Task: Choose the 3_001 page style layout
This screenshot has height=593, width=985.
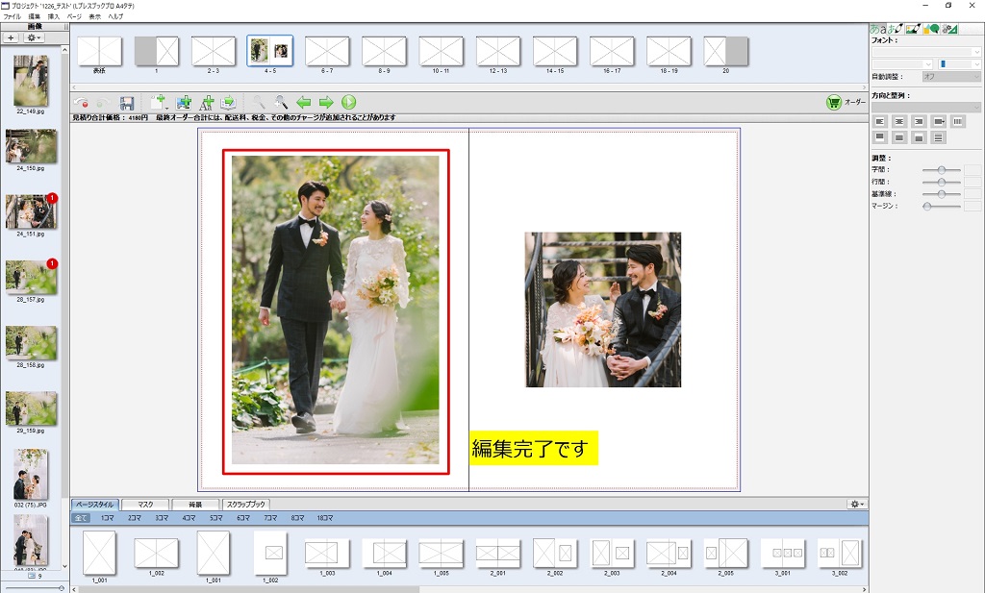Action: pyautogui.click(x=783, y=553)
